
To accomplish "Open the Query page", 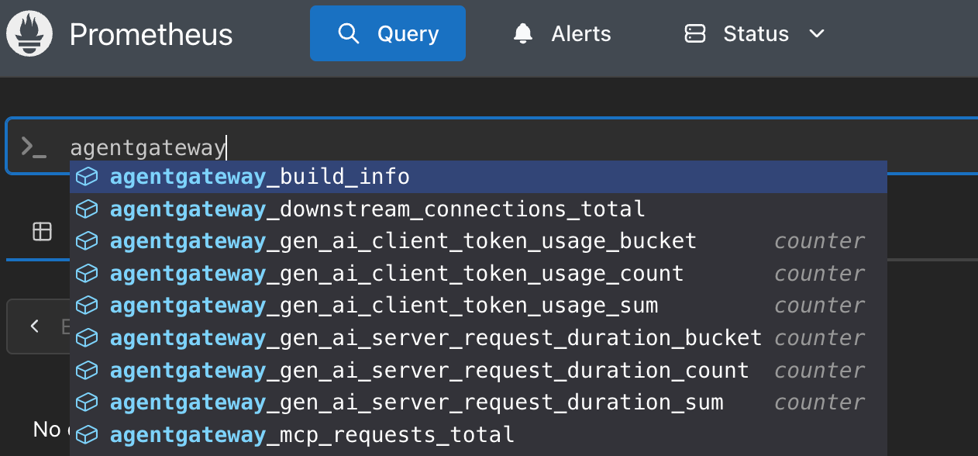I will [387, 34].
